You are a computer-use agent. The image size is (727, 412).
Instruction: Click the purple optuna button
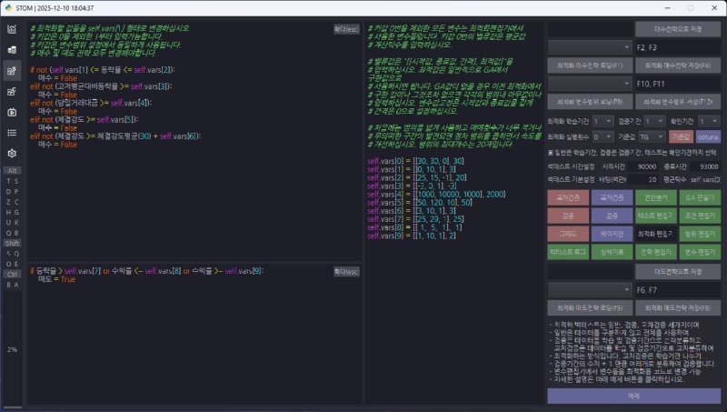tap(708, 136)
